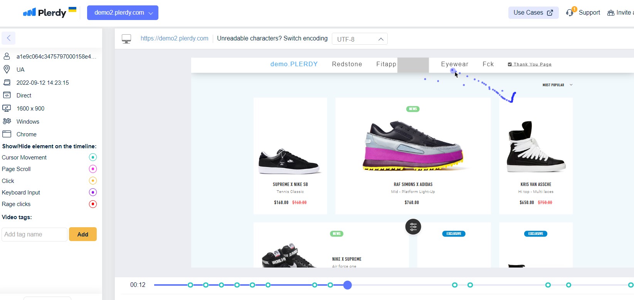Viewport: 634px width, 300px height.
Task: Click the blue timeline playhead handle
Action: [348, 285]
